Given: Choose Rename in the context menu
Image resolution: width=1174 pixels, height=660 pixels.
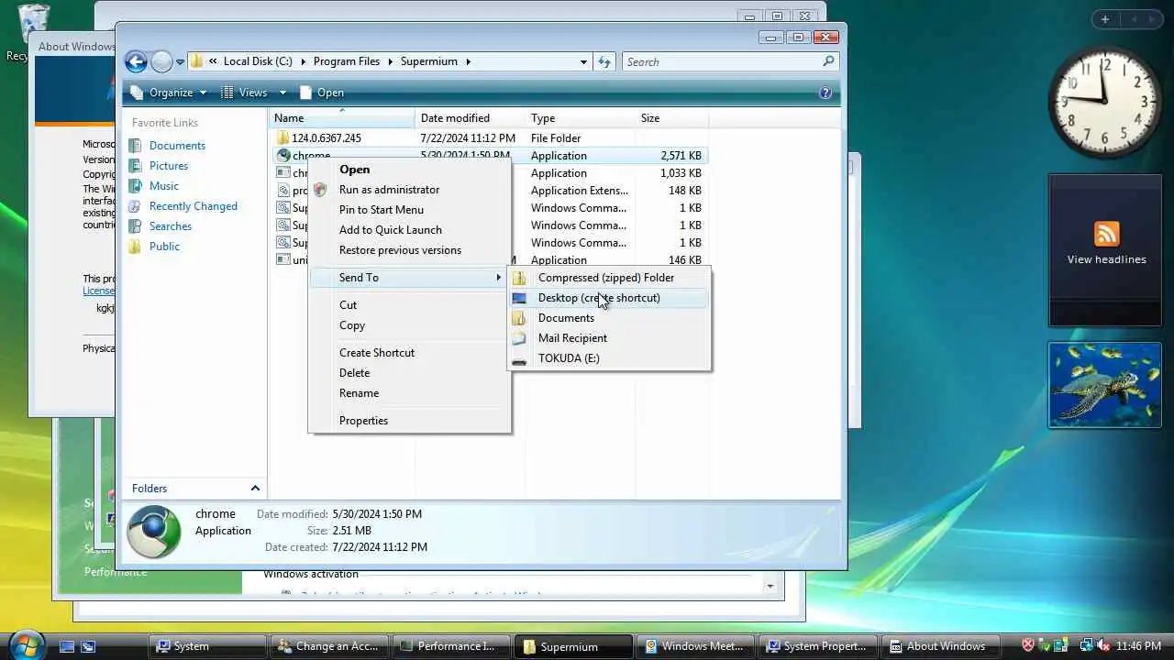Looking at the screenshot, I should click(x=409, y=393).
